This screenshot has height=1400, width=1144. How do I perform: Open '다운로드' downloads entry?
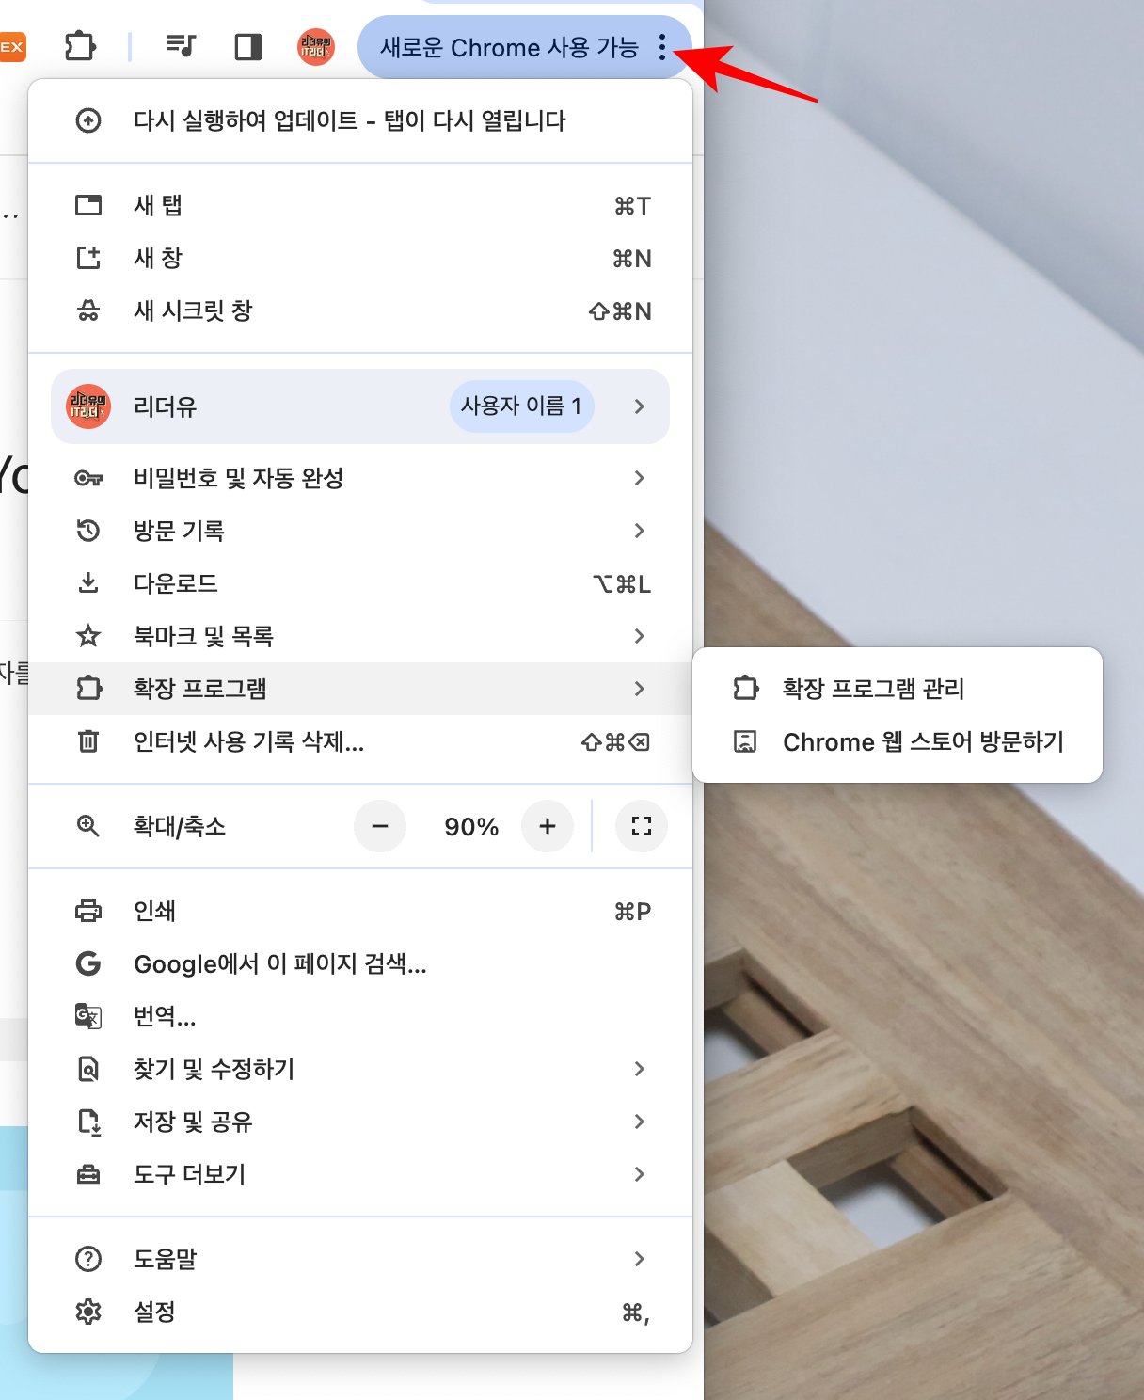tap(360, 583)
